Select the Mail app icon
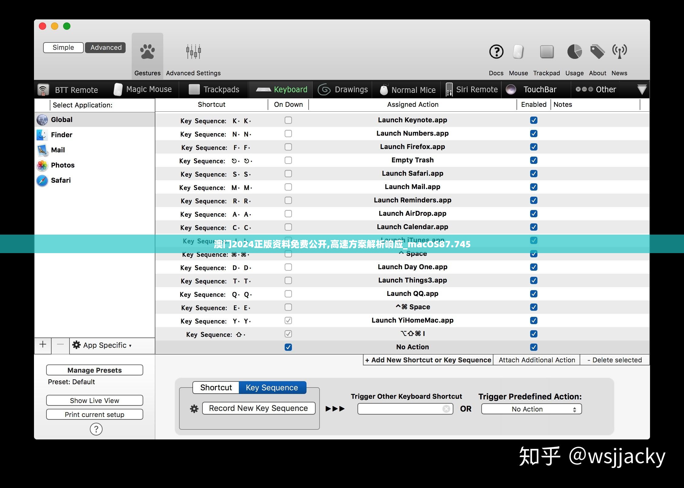Screen dimensions: 684x488 click(42, 150)
